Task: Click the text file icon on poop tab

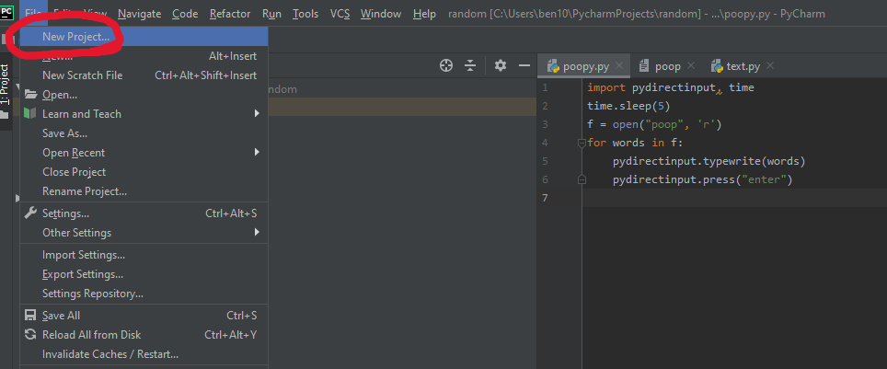Action: coord(644,66)
